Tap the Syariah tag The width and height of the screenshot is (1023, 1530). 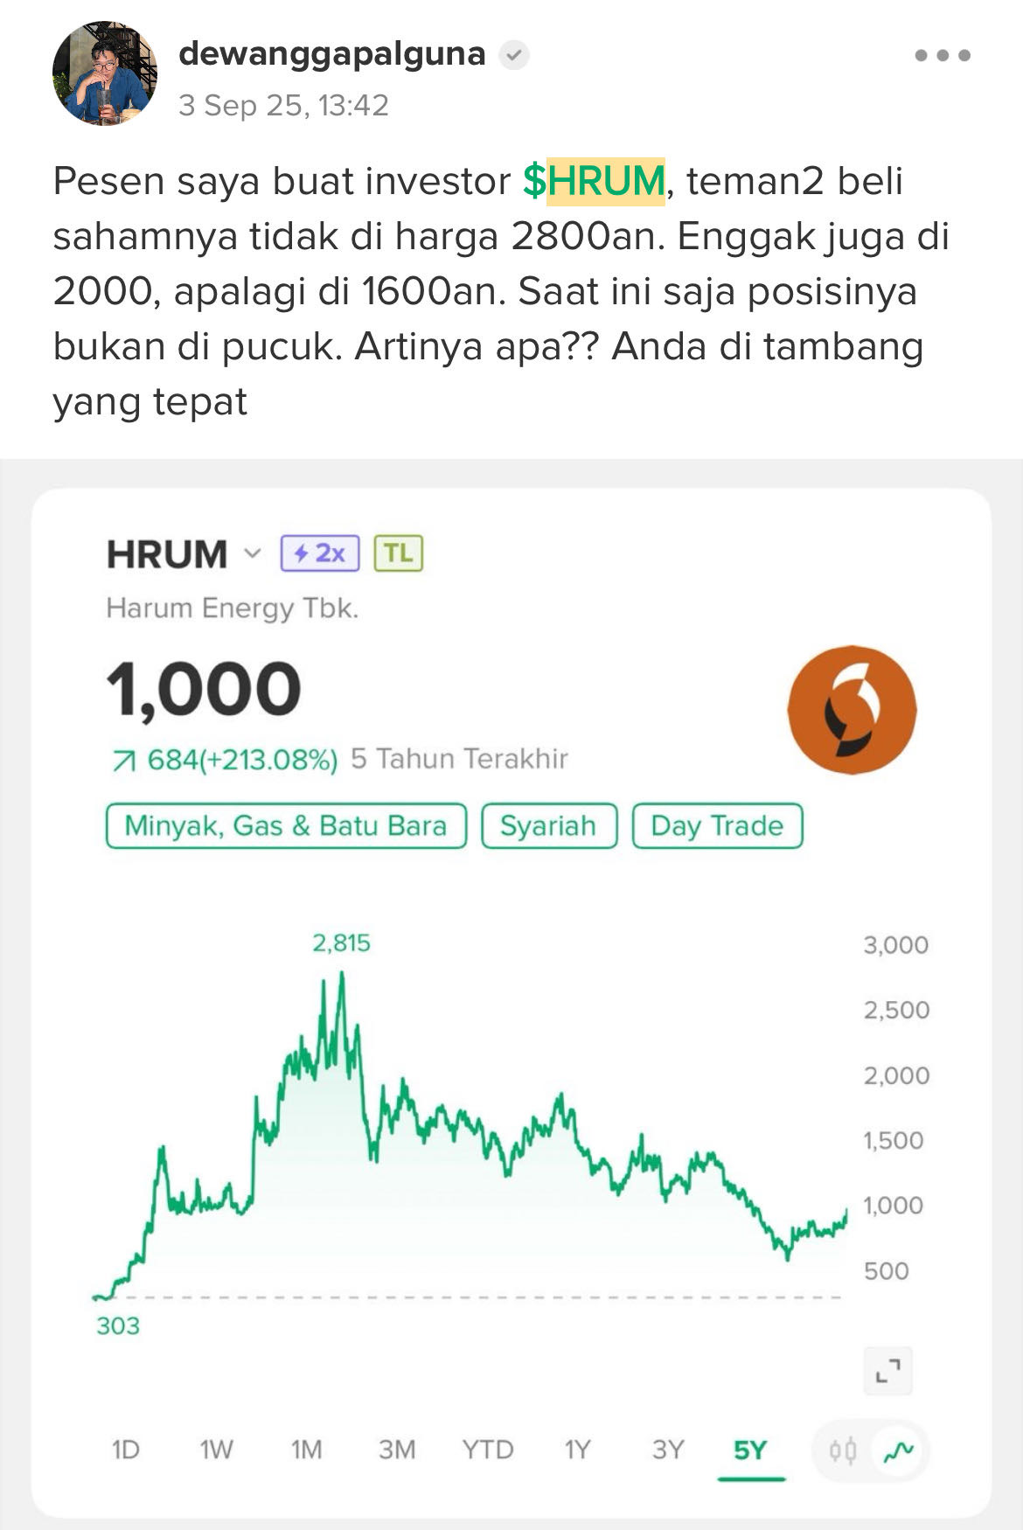(x=549, y=826)
